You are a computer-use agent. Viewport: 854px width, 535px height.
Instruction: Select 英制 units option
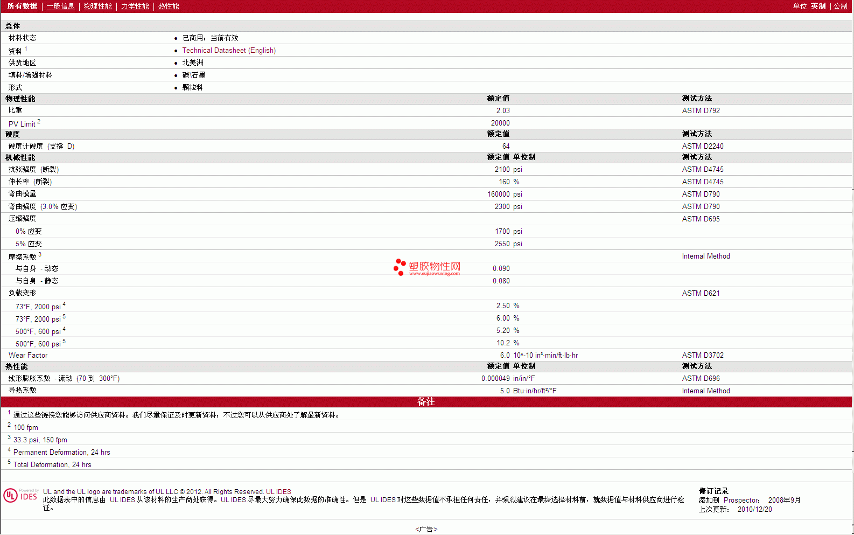pos(818,6)
